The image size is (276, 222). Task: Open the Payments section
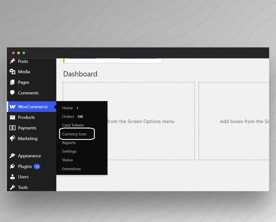[27, 128]
